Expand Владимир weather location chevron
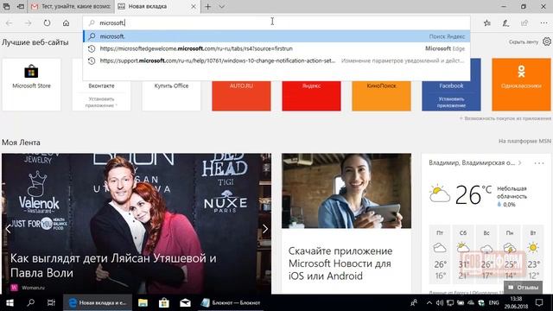Screen dimensions: 553x311 (520, 163)
